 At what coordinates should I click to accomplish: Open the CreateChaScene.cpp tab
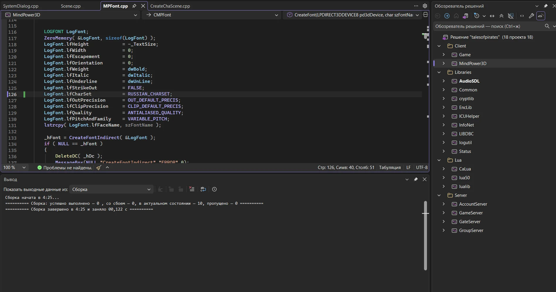coord(170,6)
